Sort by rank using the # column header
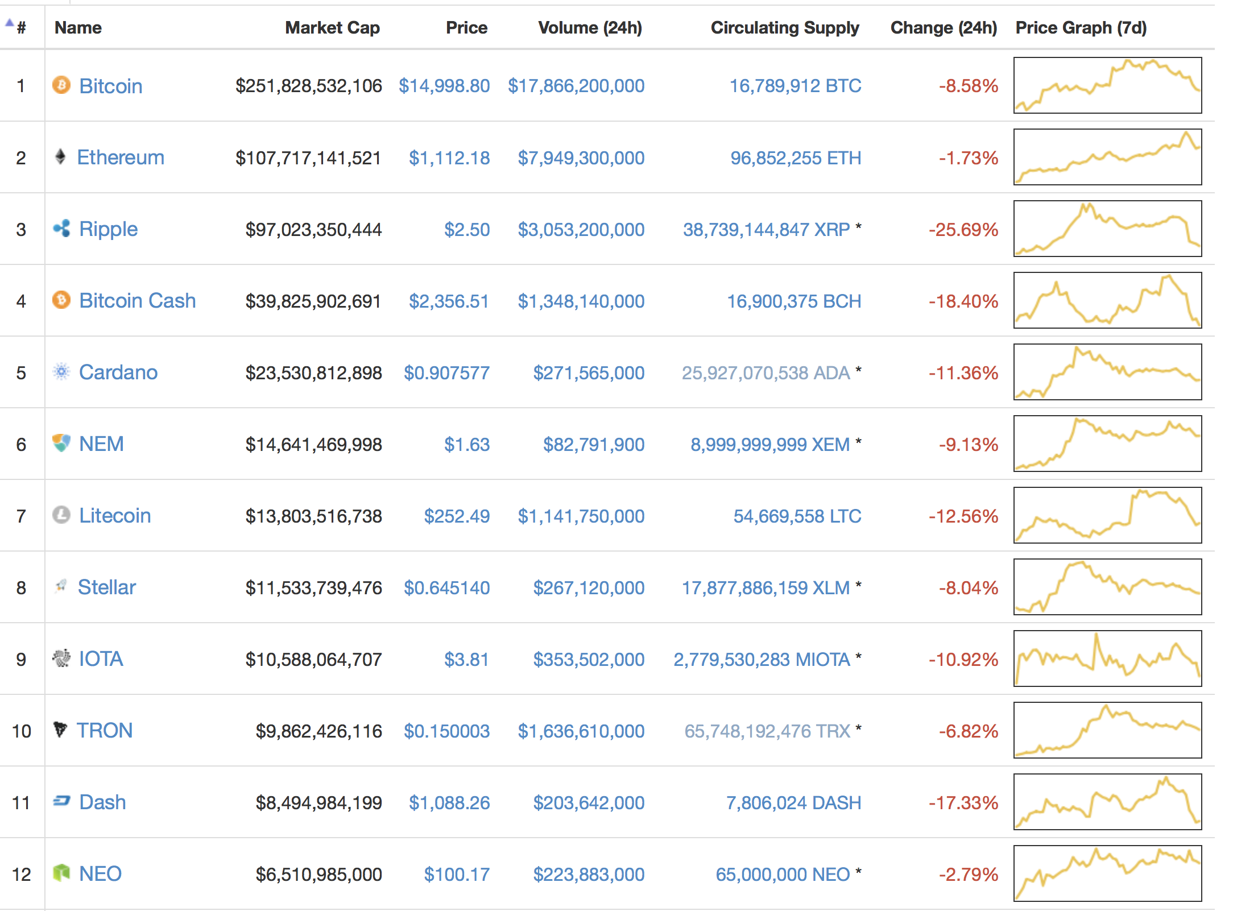The height and width of the screenshot is (911, 1233). click(21, 27)
